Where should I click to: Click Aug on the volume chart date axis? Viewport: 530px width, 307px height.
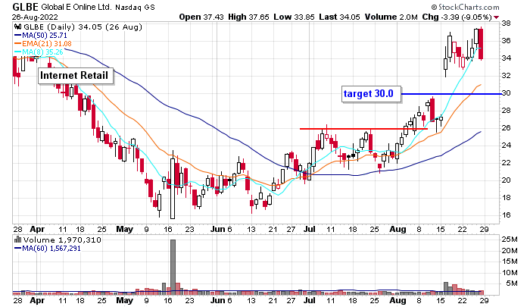397,300
